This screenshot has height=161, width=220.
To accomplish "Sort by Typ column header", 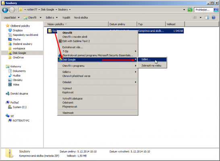I will 151,24.
